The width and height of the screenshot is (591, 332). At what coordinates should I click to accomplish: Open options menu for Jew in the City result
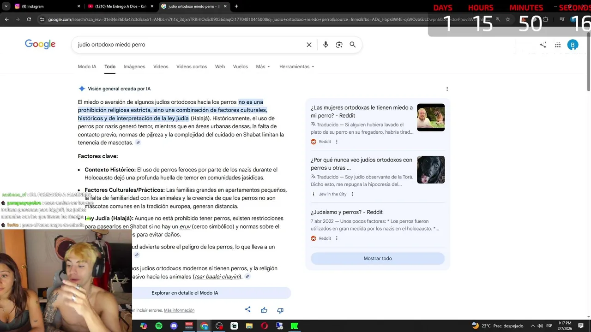(x=352, y=194)
